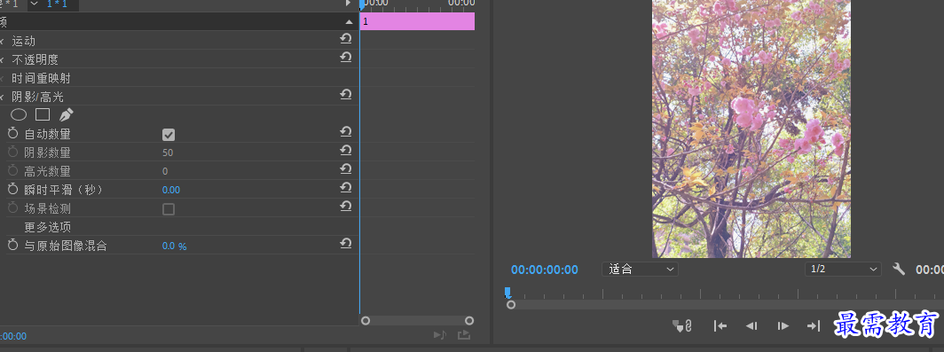Reset the 阴影/高光 effect
Viewport: 944px width, 352px height.
346,95
